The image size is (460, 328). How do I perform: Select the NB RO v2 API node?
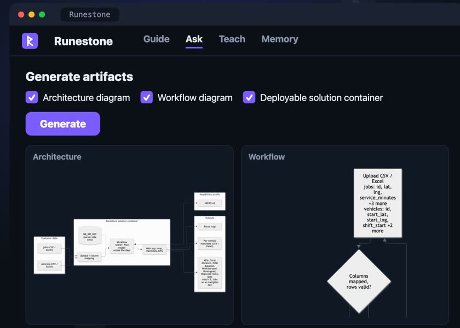point(209,203)
